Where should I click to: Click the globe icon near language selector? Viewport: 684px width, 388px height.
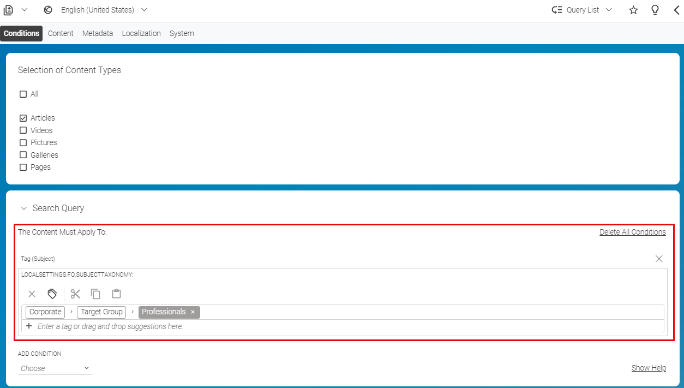[47, 9]
